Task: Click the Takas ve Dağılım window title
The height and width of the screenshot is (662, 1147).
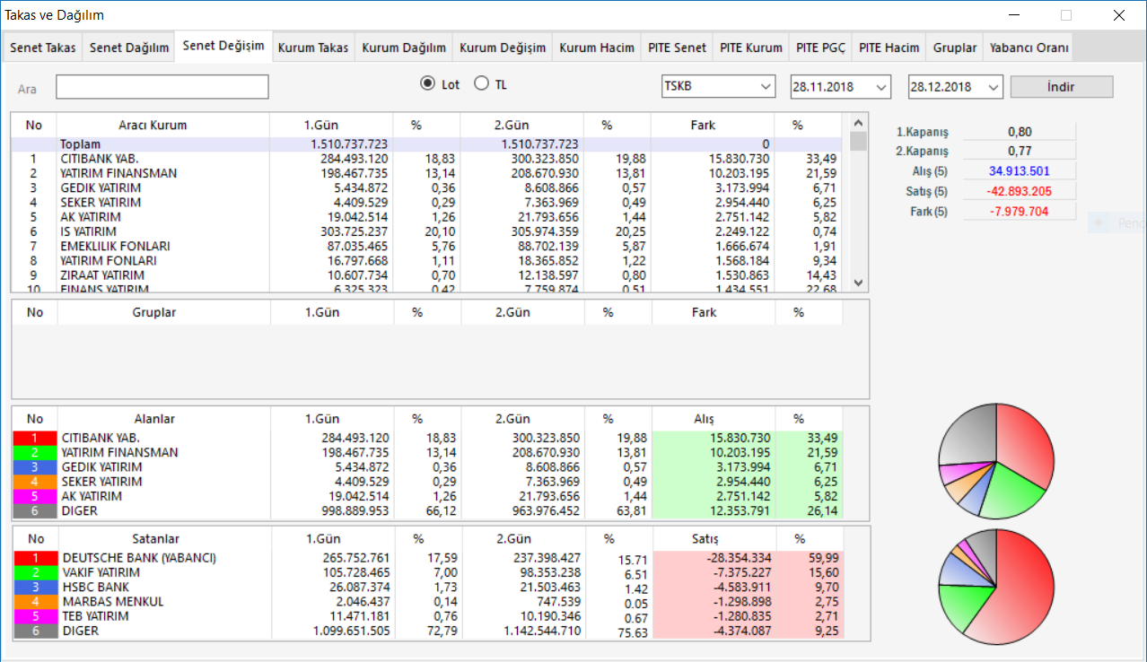Action: coord(55,15)
